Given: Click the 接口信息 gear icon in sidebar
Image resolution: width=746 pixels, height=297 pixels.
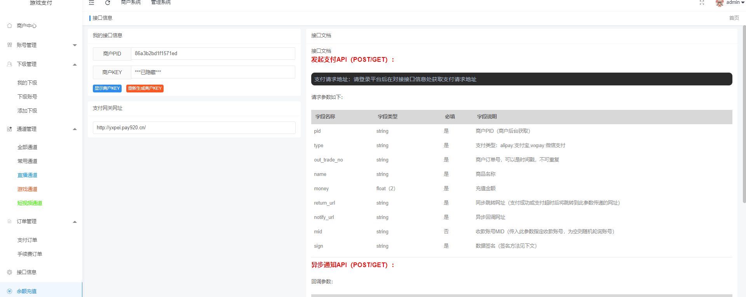Looking at the screenshot, I should [10, 272].
